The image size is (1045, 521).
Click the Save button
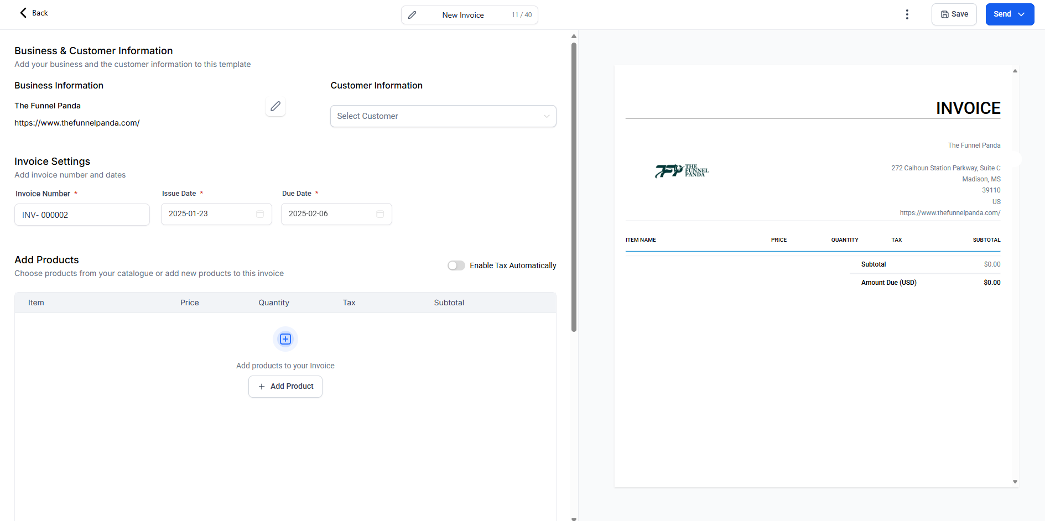tap(954, 14)
